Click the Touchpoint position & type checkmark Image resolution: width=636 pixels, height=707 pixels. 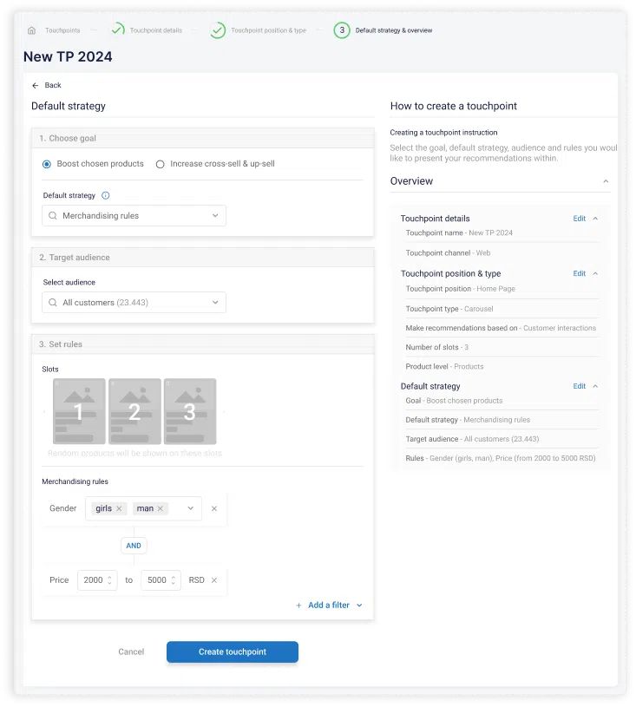218,30
